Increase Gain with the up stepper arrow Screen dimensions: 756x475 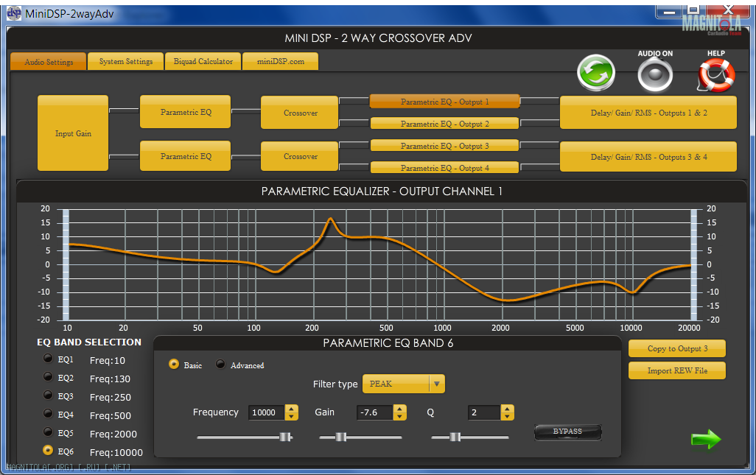tap(399, 409)
